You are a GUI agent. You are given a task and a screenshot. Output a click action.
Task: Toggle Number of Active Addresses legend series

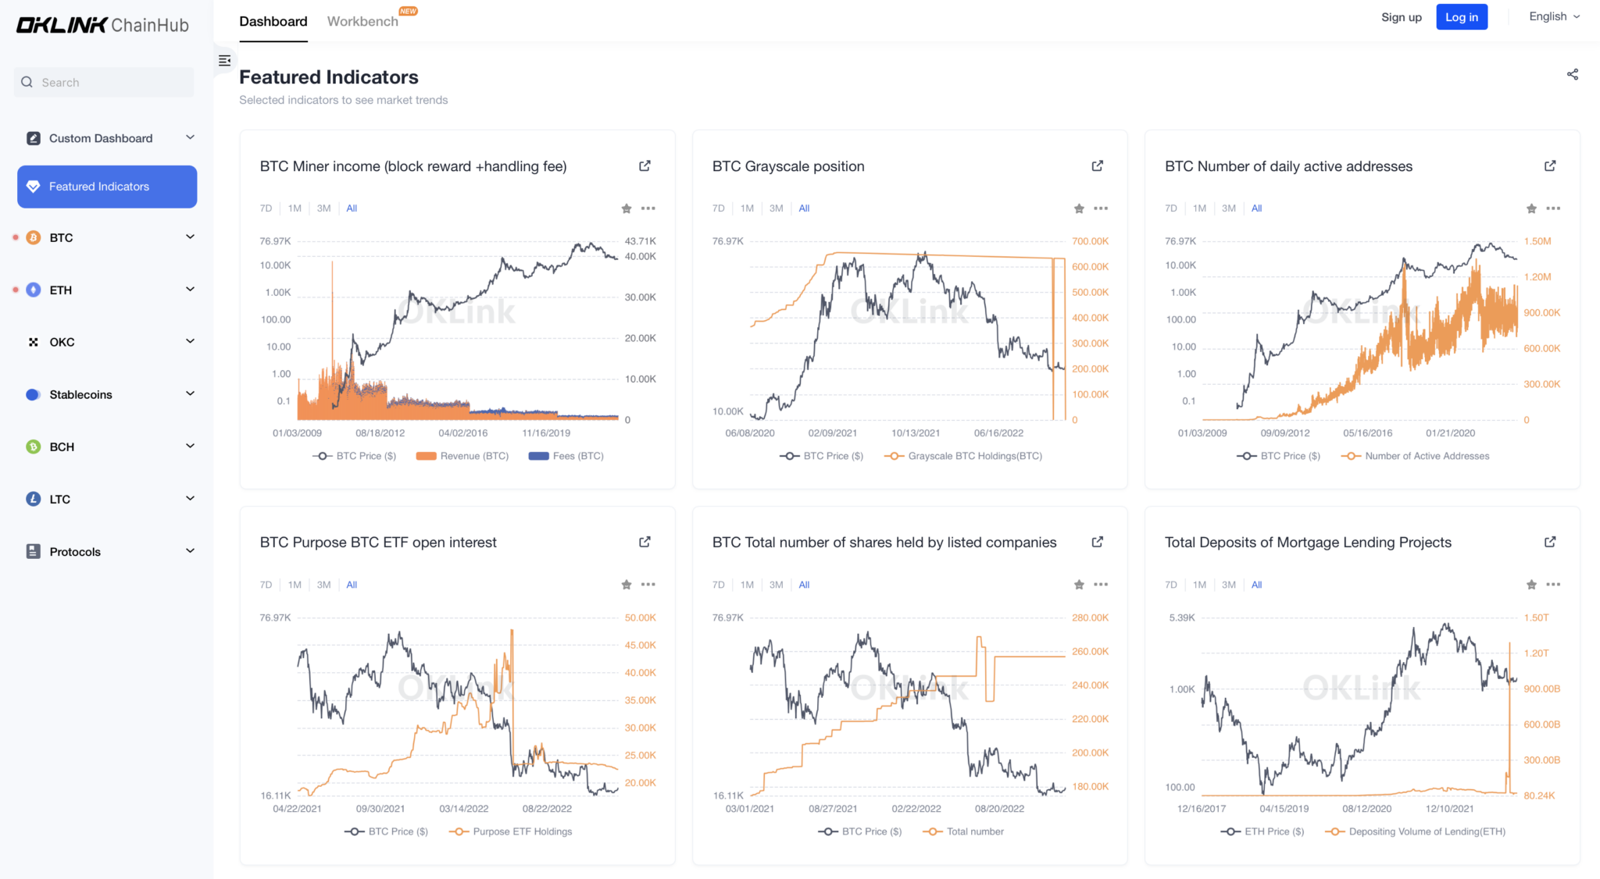coord(1415,456)
